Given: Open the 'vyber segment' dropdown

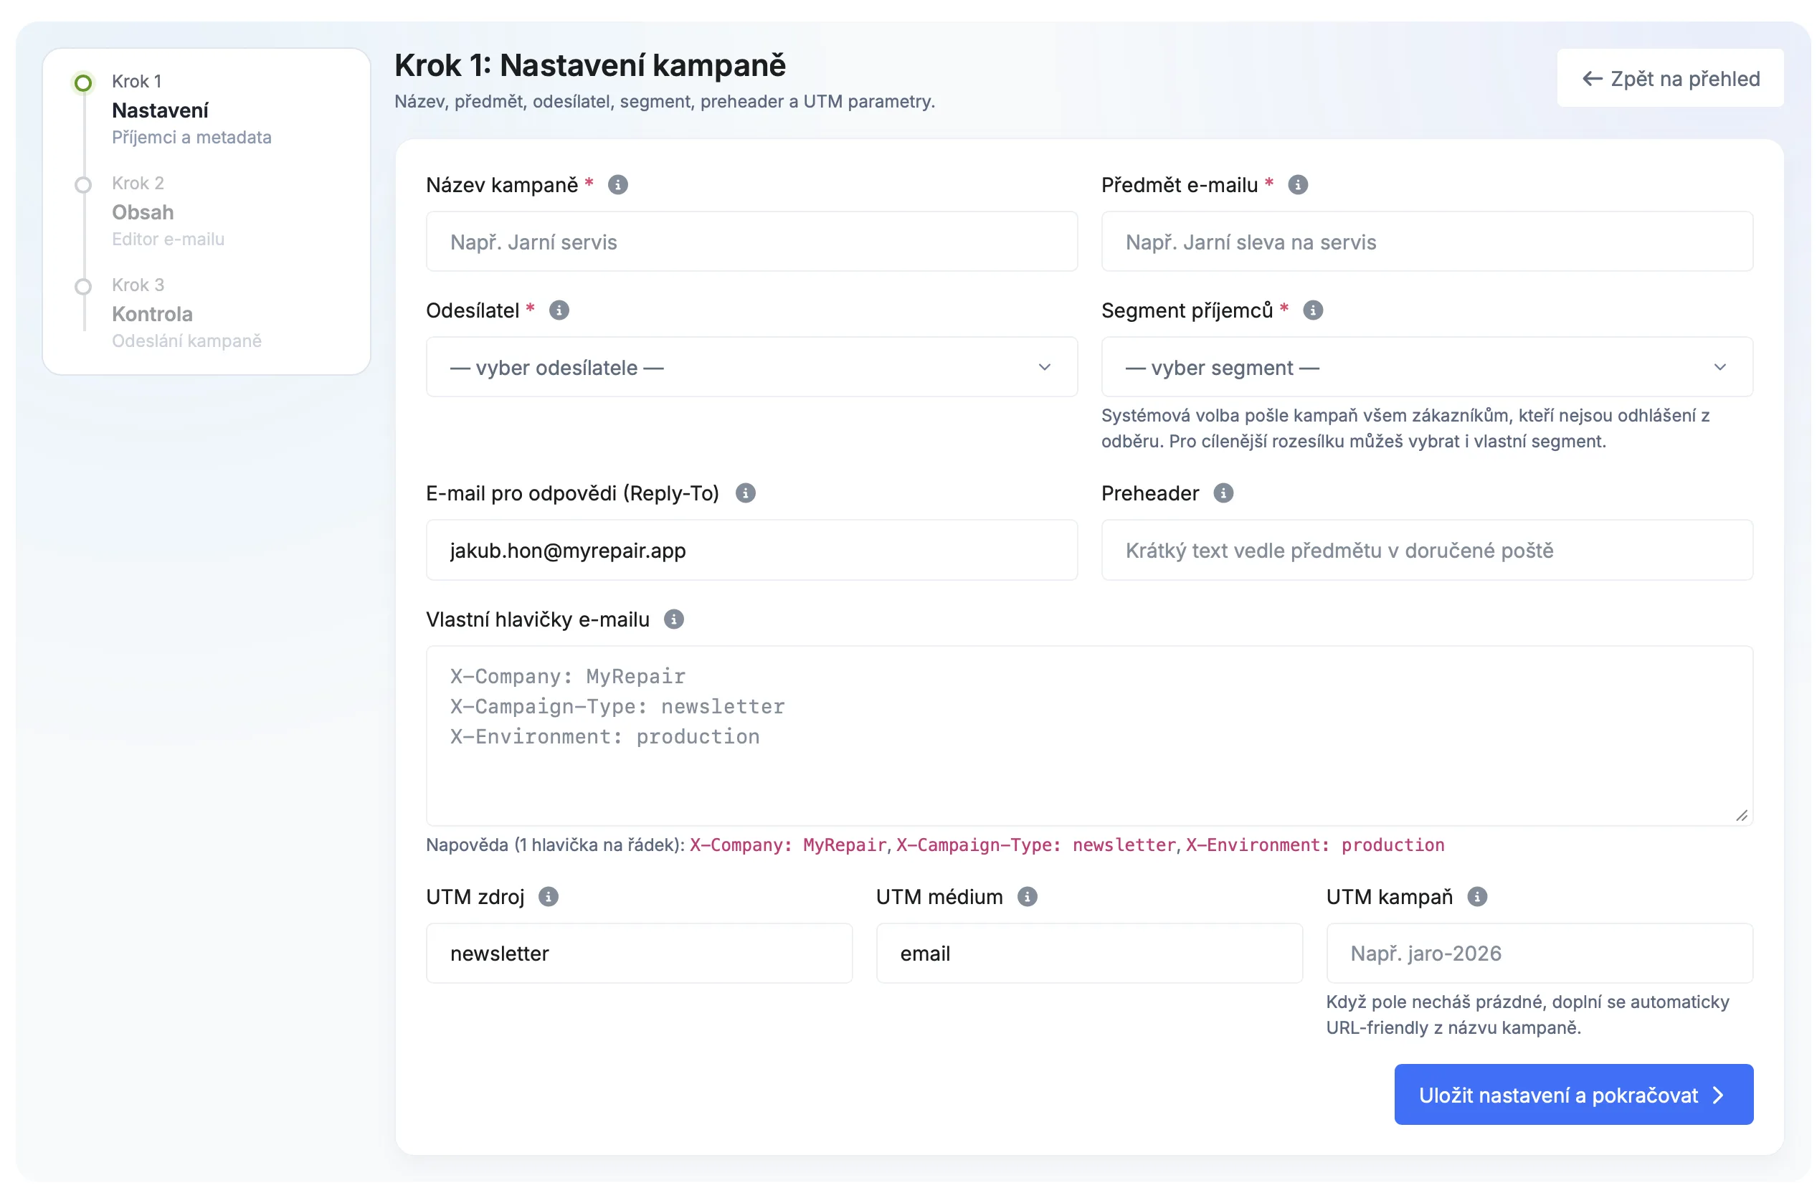Looking at the screenshot, I should point(1426,367).
